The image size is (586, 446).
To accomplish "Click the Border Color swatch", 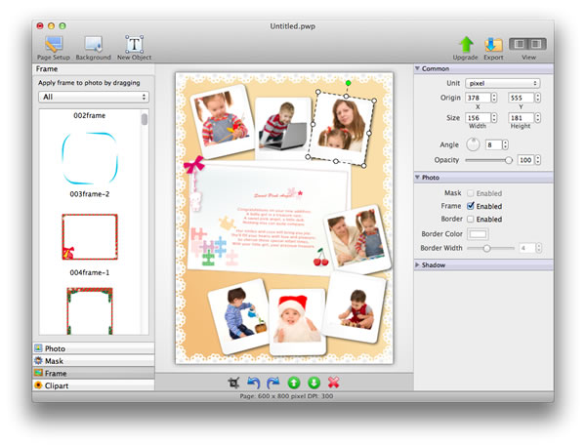I will click(x=480, y=234).
